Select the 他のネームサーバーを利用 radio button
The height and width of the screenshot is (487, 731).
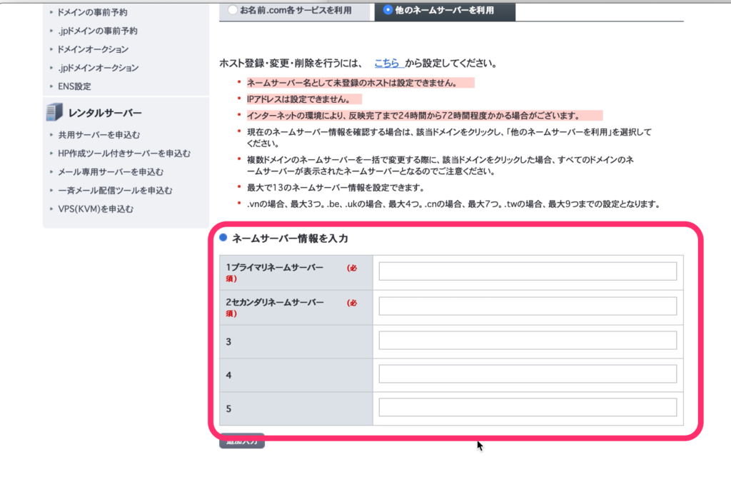coord(388,10)
